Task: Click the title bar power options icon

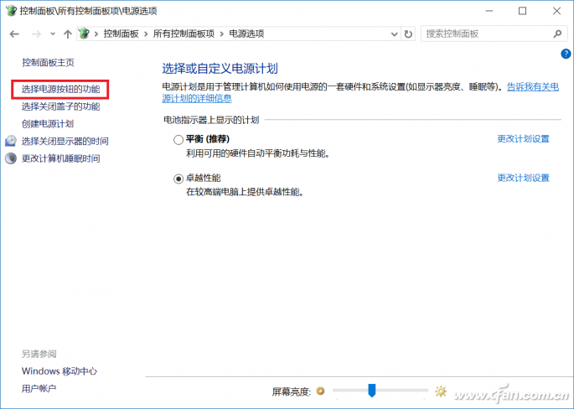Action: pyautogui.click(x=12, y=11)
